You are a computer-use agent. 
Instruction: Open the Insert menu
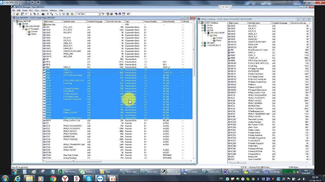point(25,10)
